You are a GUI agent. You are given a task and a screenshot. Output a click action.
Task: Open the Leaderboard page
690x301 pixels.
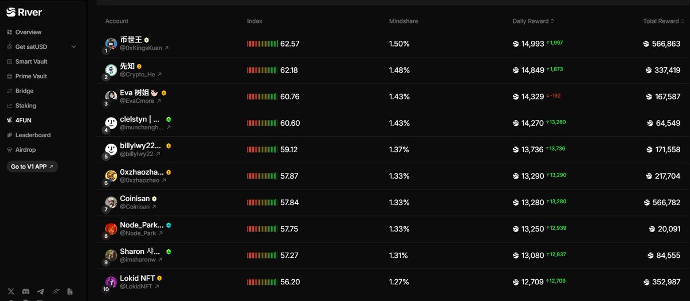coord(29,135)
